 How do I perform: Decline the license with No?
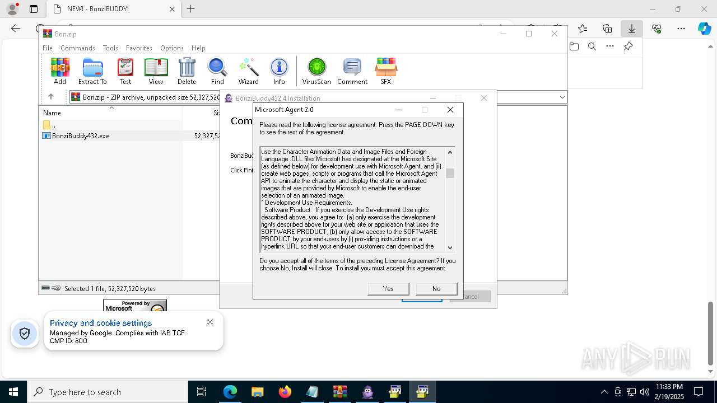click(x=436, y=289)
